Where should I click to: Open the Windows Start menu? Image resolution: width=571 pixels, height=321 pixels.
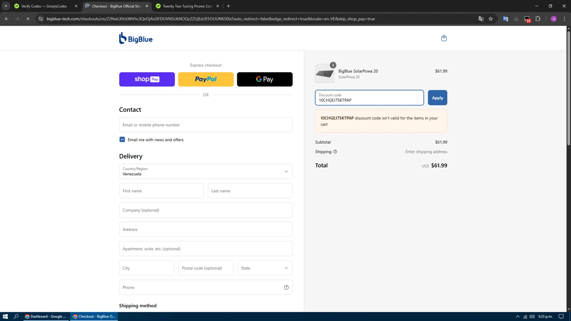(5, 316)
